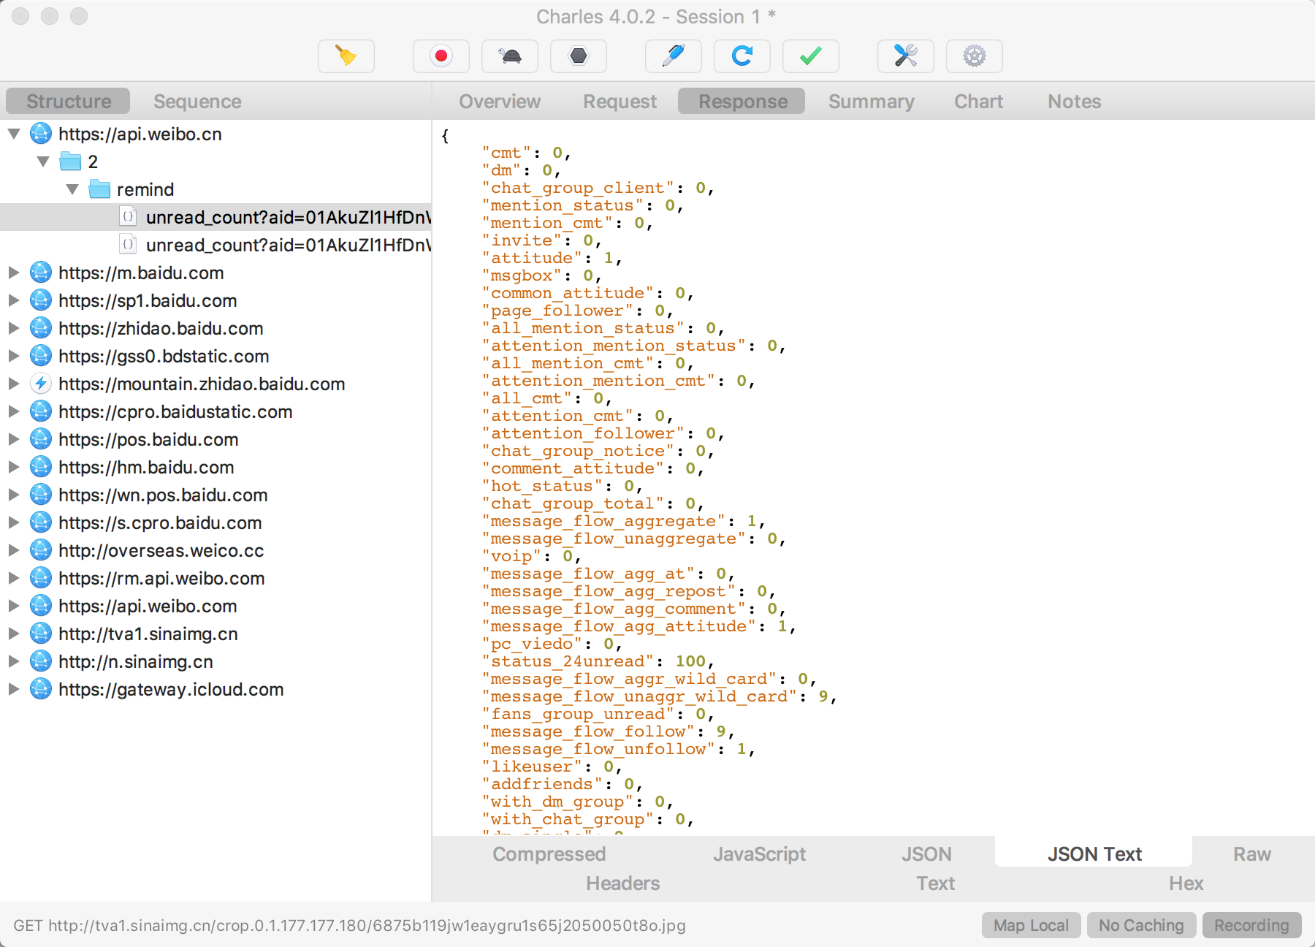
Task: Expand the https://hm.baidu.com host
Action: 14,467
